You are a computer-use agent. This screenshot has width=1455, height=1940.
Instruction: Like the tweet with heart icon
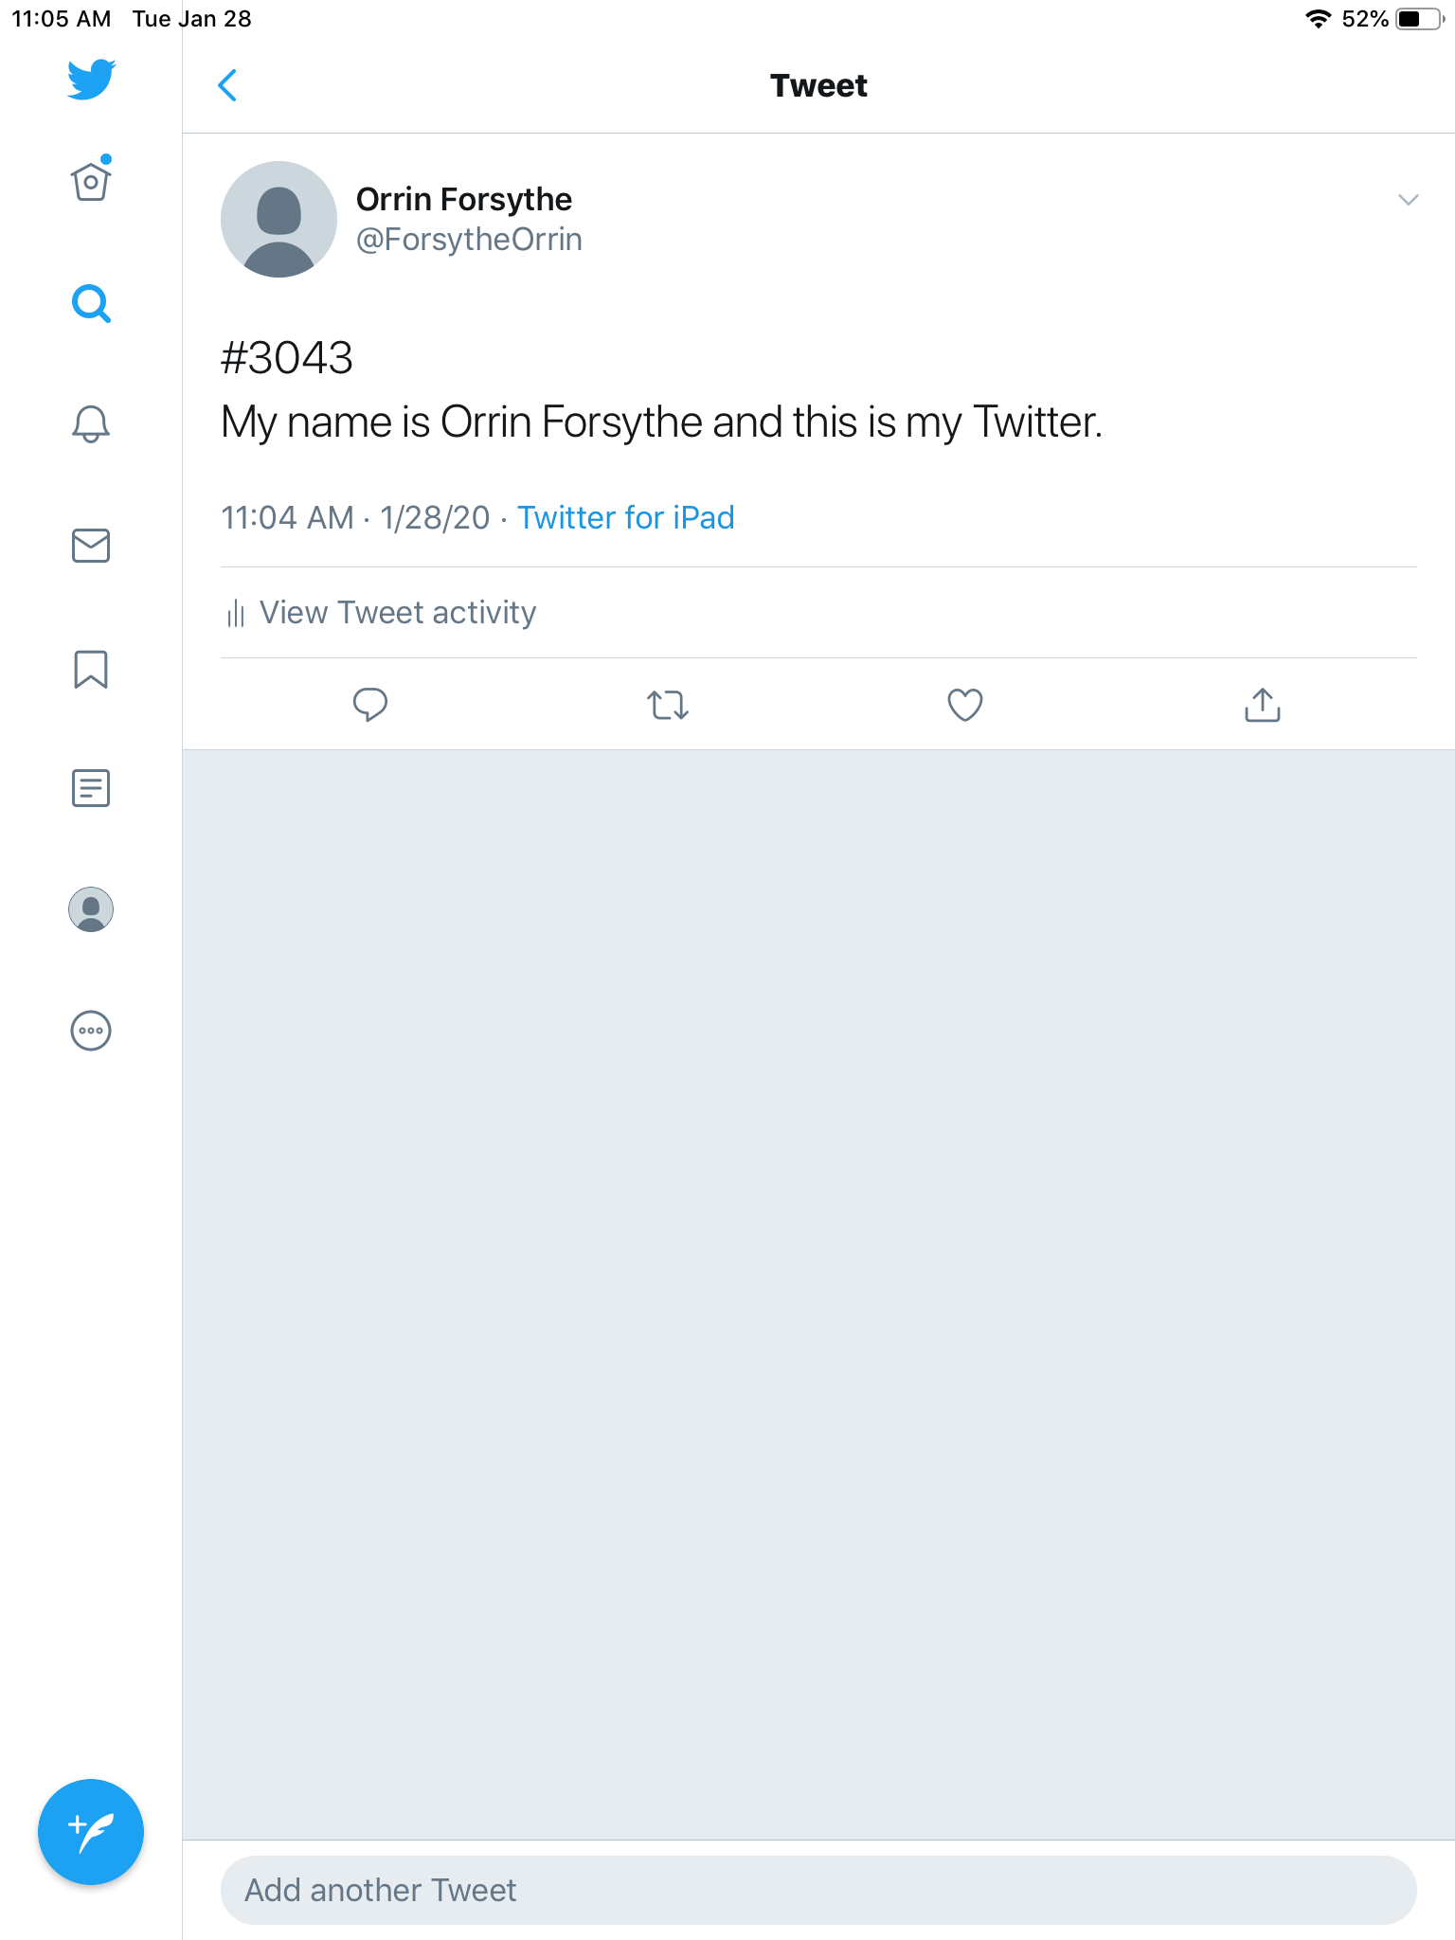(x=964, y=705)
